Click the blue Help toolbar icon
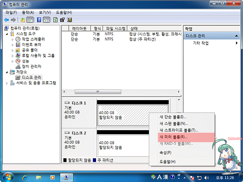Image resolution: width=243 pixels, height=182 pixels. [39, 20]
